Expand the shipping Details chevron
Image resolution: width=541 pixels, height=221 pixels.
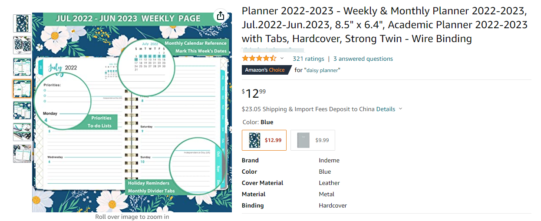pyautogui.click(x=400, y=109)
